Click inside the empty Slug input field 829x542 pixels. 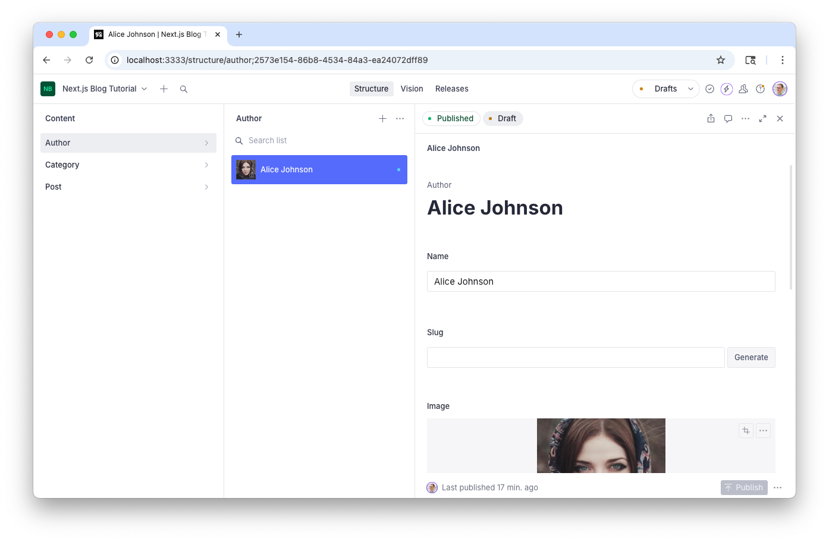click(x=575, y=357)
